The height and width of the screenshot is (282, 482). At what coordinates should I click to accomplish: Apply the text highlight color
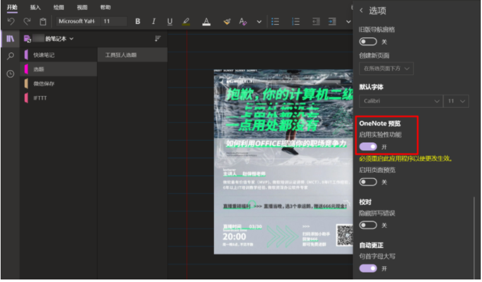point(186,21)
